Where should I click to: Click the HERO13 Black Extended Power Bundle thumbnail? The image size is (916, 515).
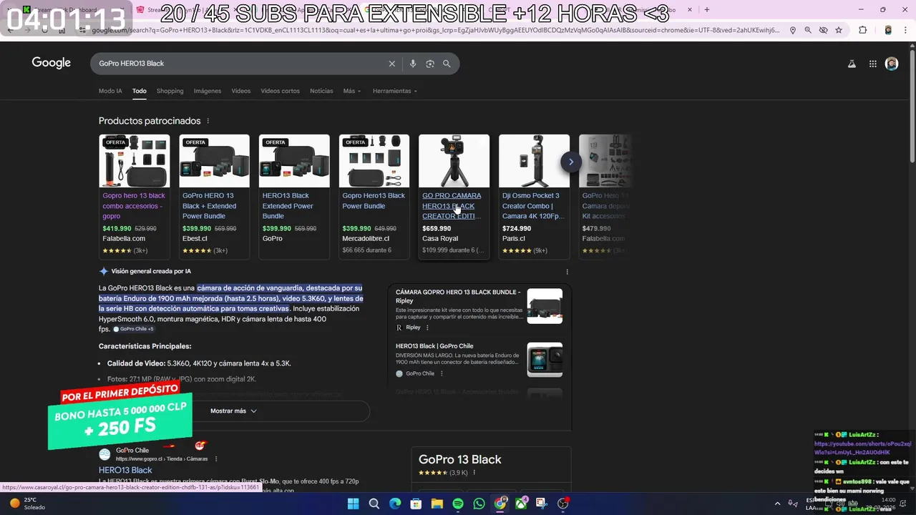point(294,161)
